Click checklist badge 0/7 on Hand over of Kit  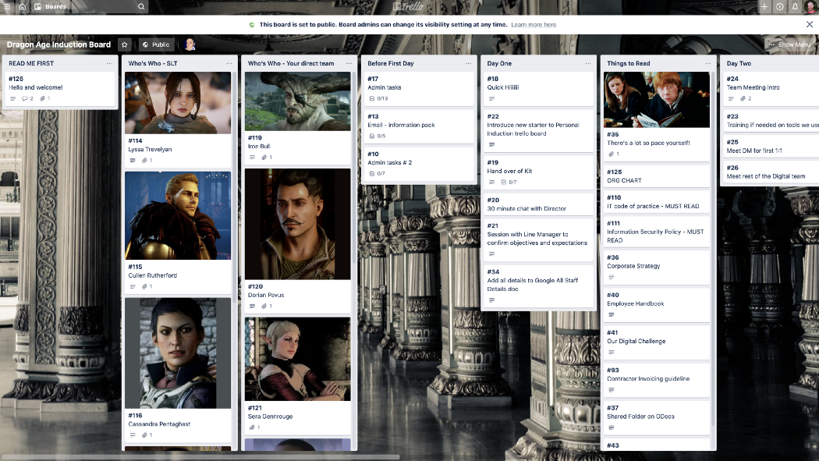(x=509, y=182)
